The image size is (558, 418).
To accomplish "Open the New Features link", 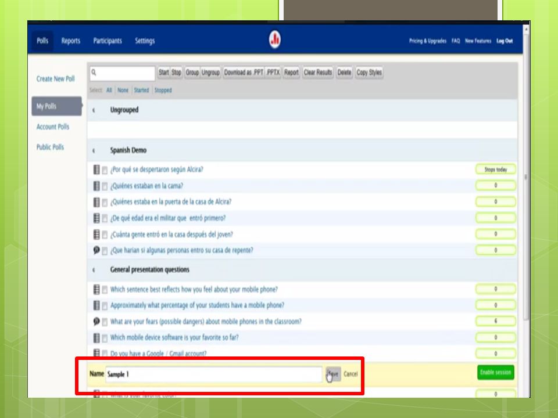I will [478, 41].
